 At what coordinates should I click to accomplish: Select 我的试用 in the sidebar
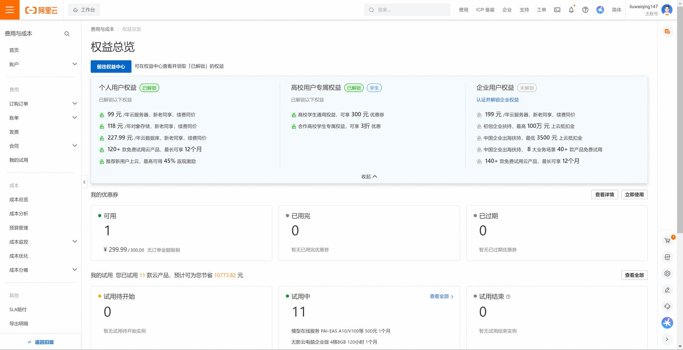pyautogui.click(x=19, y=160)
